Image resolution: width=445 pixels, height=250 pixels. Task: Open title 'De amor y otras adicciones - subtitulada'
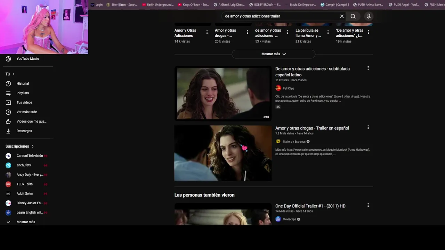[x=313, y=72]
